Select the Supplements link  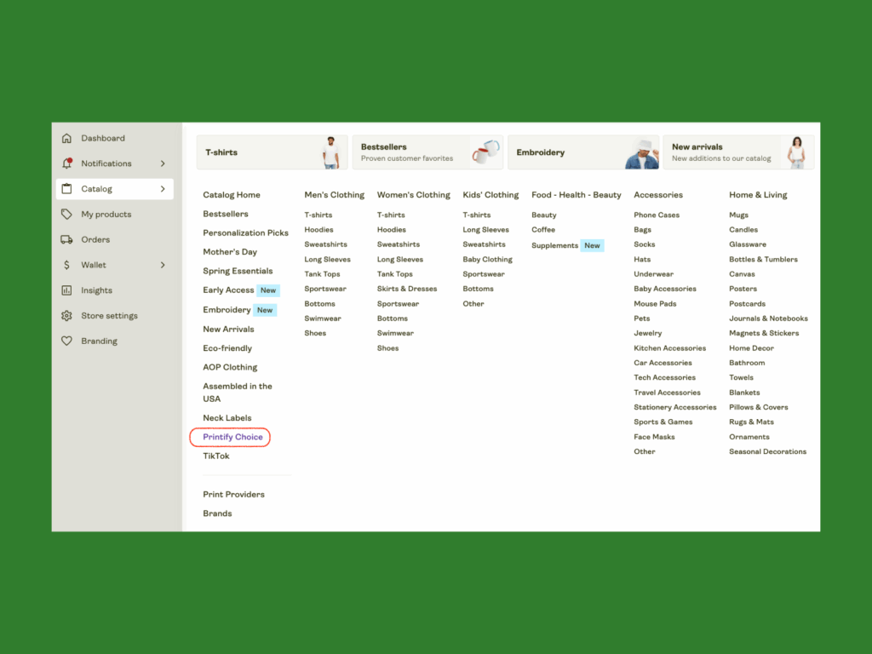click(554, 245)
